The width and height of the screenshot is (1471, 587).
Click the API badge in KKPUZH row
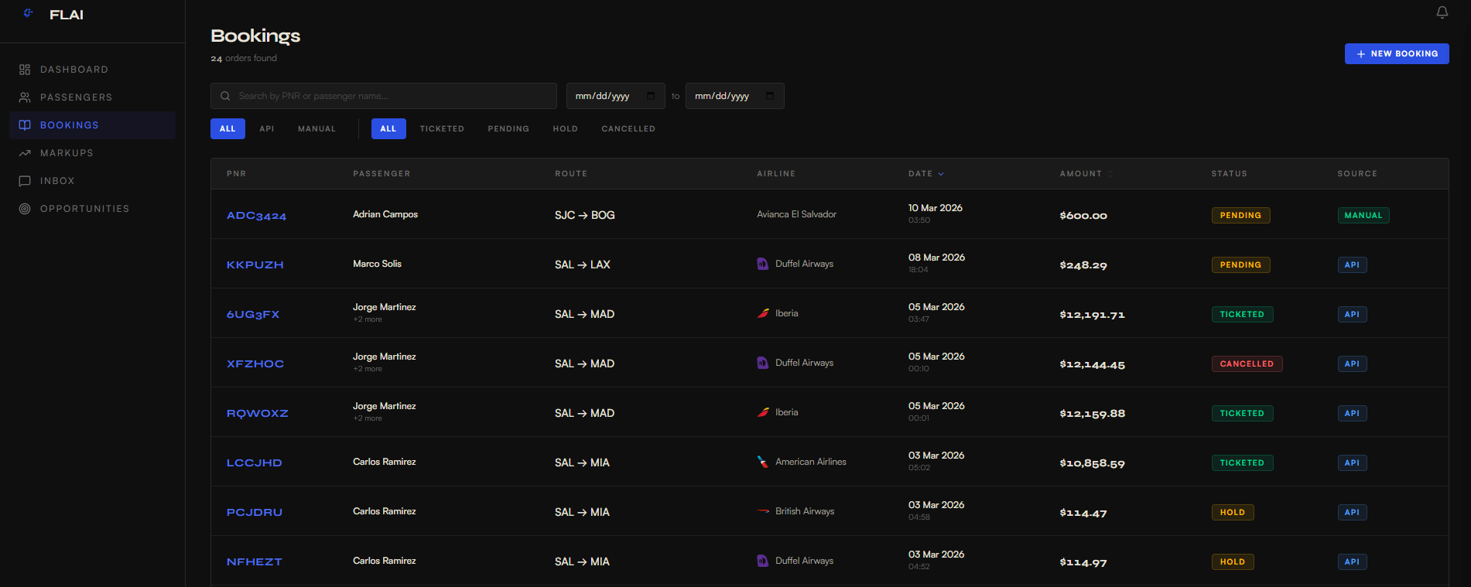[1352, 265]
